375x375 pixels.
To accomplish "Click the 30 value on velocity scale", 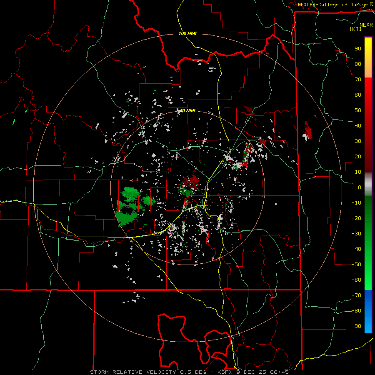I will pos(358,141).
